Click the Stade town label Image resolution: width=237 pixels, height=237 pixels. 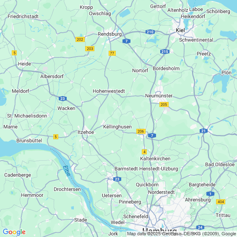point(81,220)
